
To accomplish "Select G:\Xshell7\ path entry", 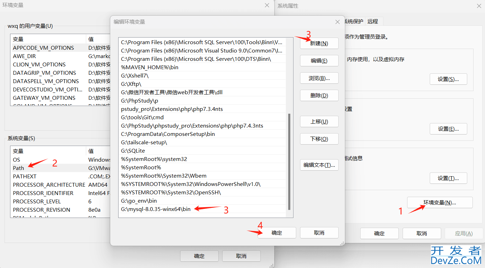I will click(202, 76).
